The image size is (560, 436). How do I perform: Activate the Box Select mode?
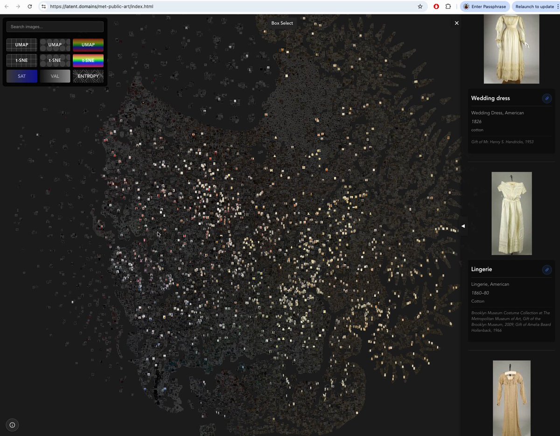(282, 23)
